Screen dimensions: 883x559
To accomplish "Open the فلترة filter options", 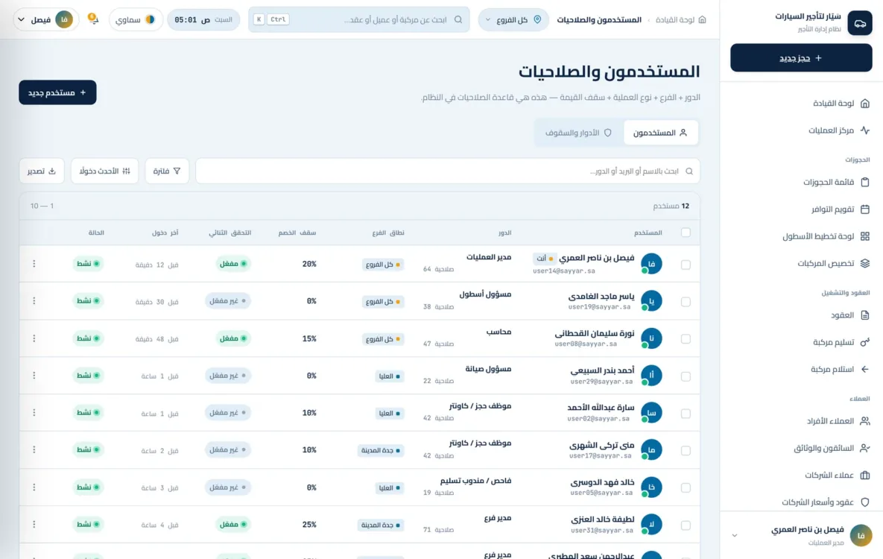I will pos(167,171).
